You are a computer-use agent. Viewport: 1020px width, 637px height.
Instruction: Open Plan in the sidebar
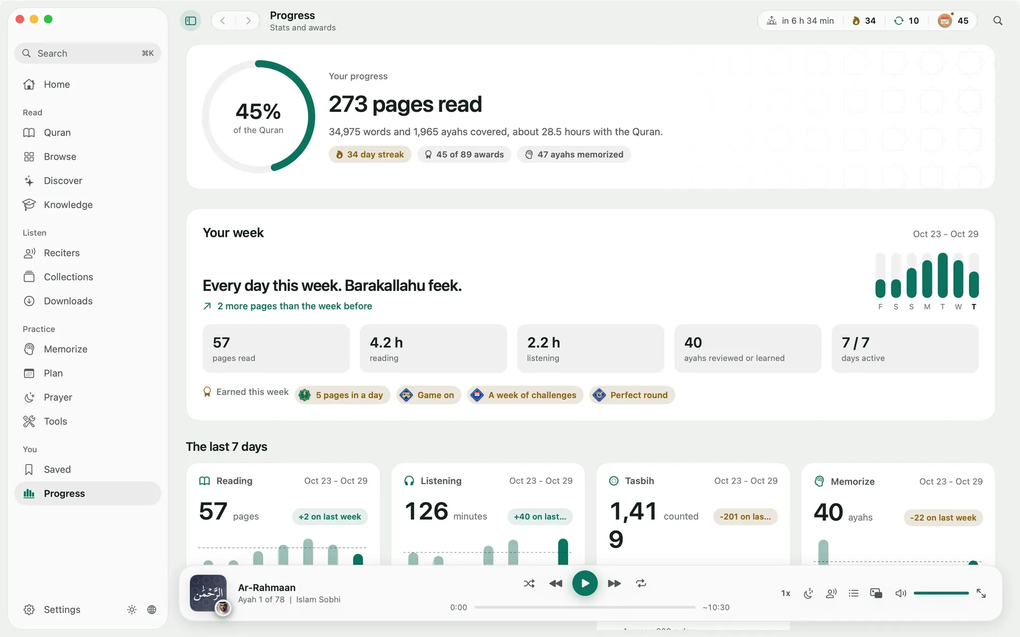coord(88,373)
